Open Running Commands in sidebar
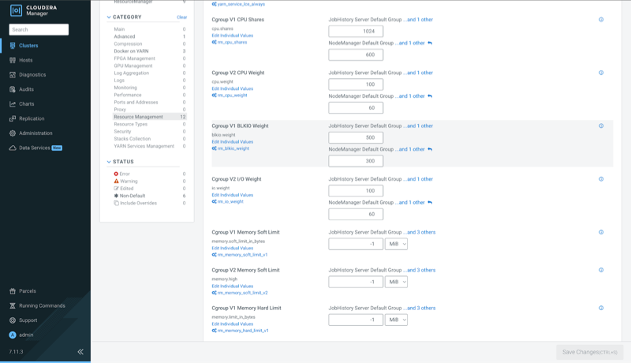631x363 pixels. pyautogui.click(x=42, y=305)
